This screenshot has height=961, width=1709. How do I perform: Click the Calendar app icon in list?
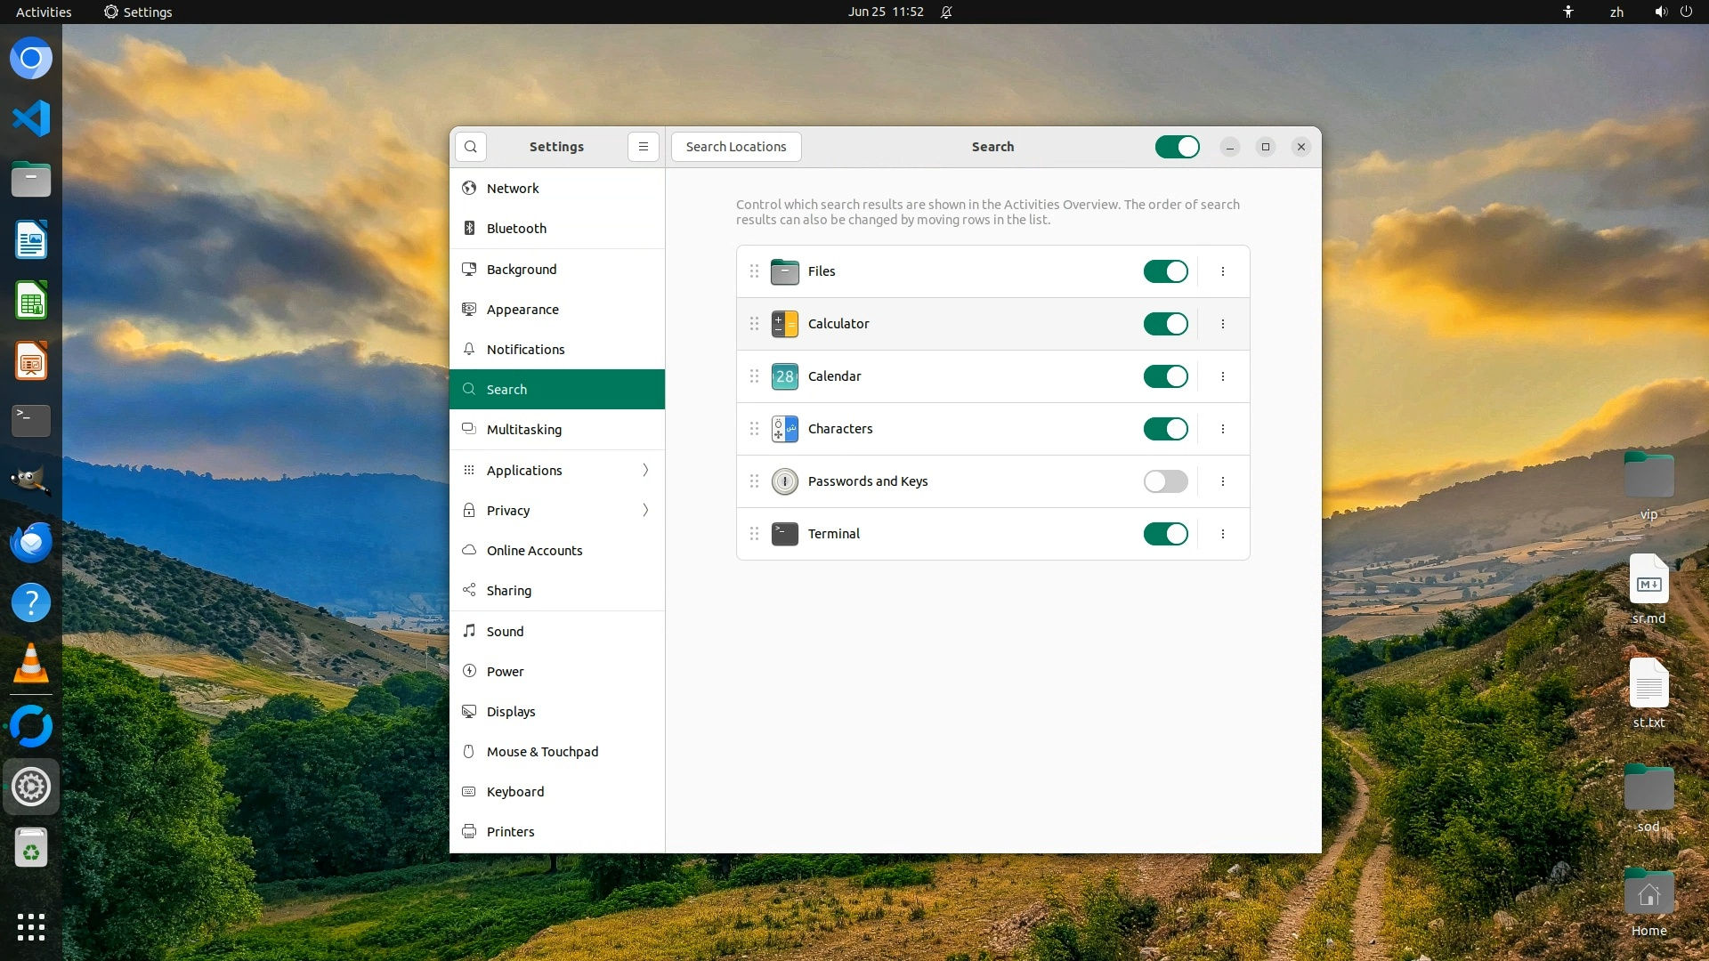pyautogui.click(x=784, y=376)
